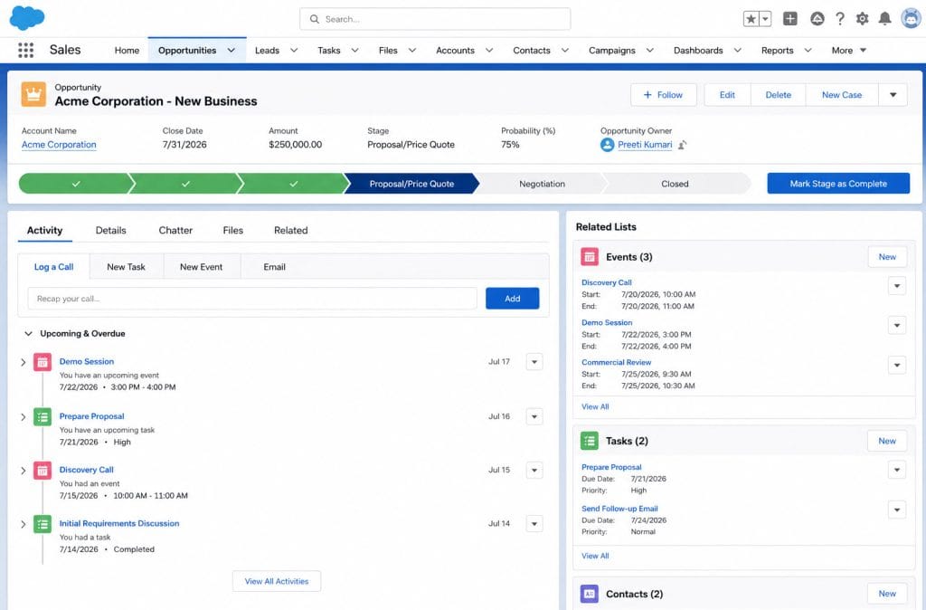Viewport: 926px width, 610px height.
Task: Switch to the Chatter tab
Action: click(x=175, y=231)
